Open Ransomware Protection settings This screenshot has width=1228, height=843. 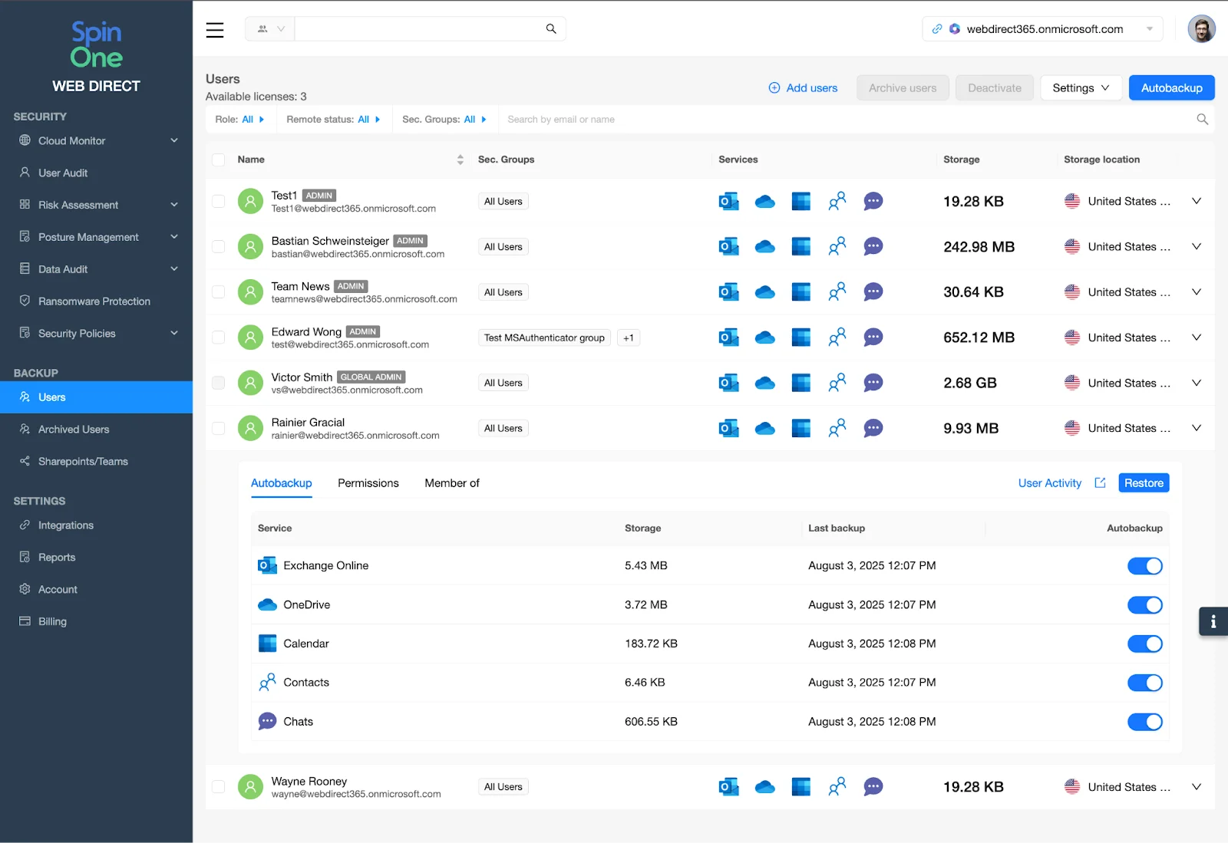pyautogui.click(x=94, y=301)
